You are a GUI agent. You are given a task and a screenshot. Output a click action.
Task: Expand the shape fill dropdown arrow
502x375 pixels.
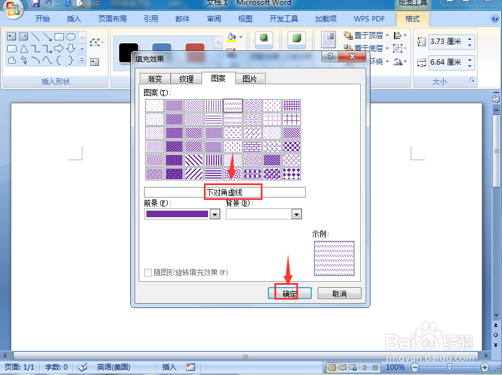pos(241,37)
